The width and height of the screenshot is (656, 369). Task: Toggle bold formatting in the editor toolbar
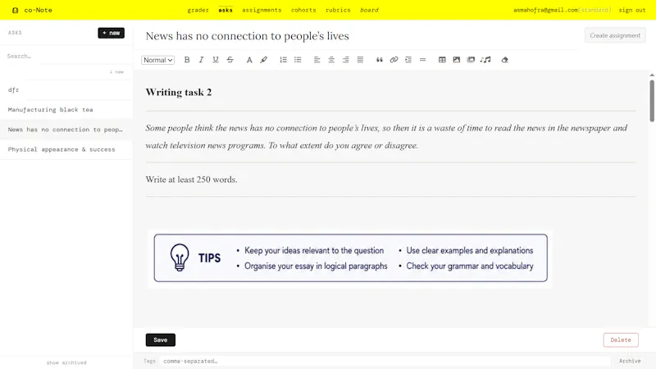point(187,60)
